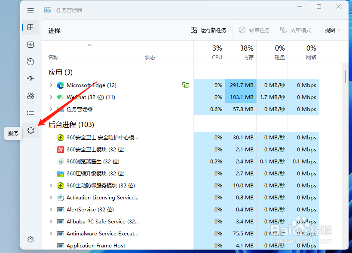Click the 360主动防御服务模块 icon
This screenshot has height=253, width=352.
pyautogui.click(x=61, y=186)
